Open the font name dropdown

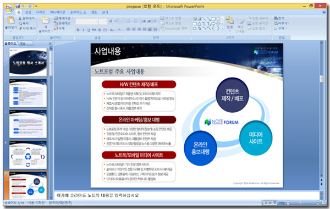tap(97, 21)
